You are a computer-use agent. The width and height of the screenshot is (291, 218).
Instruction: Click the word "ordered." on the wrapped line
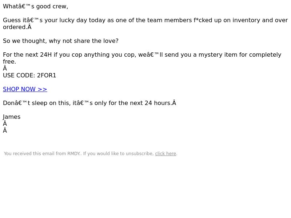tap(15, 27)
